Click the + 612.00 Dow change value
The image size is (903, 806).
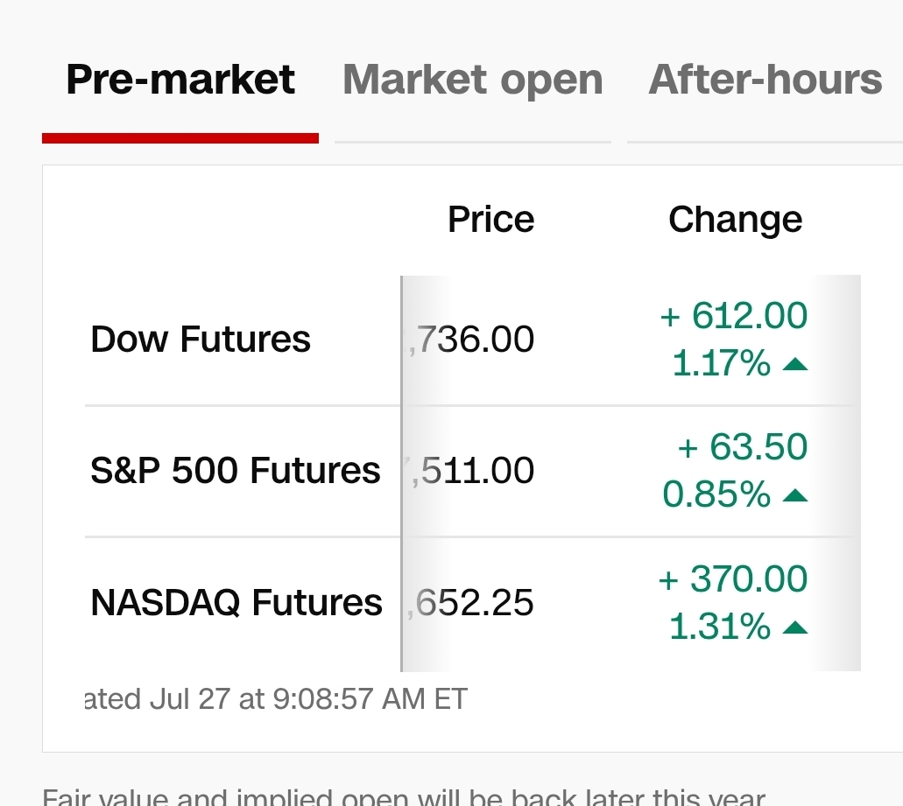point(734,315)
